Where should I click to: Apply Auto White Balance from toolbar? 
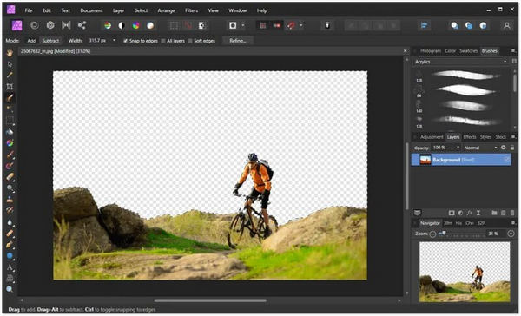point(150,25)
